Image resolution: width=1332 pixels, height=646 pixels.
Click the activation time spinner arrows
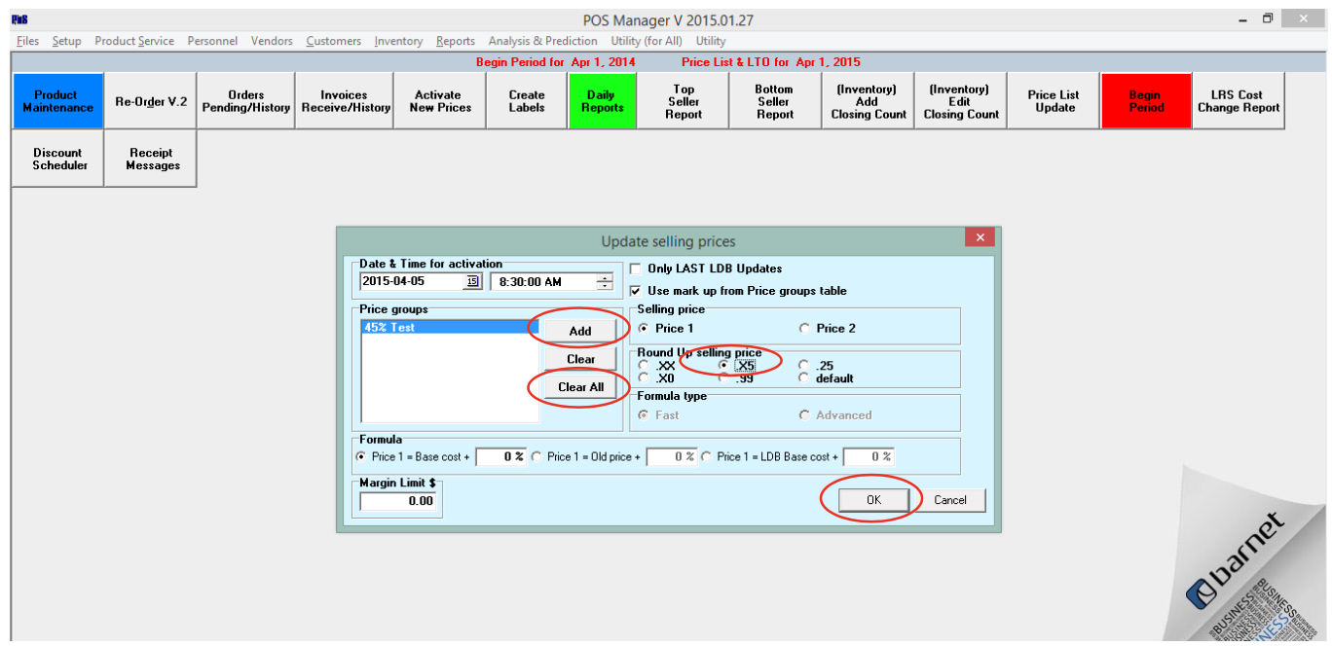pyautogui.click(x=605, y=281)
